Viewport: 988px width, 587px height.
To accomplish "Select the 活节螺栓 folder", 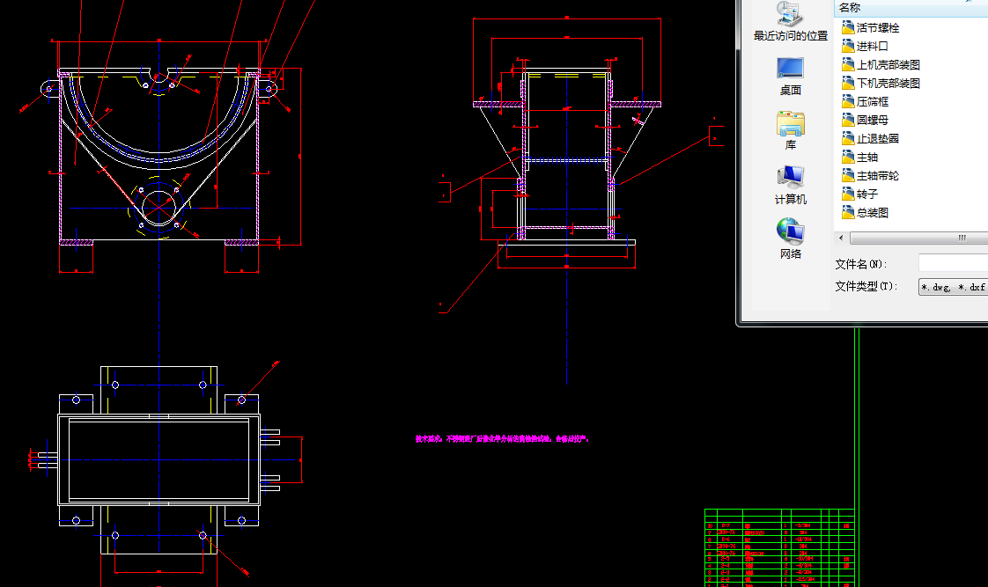I will [x=871, y=27].
